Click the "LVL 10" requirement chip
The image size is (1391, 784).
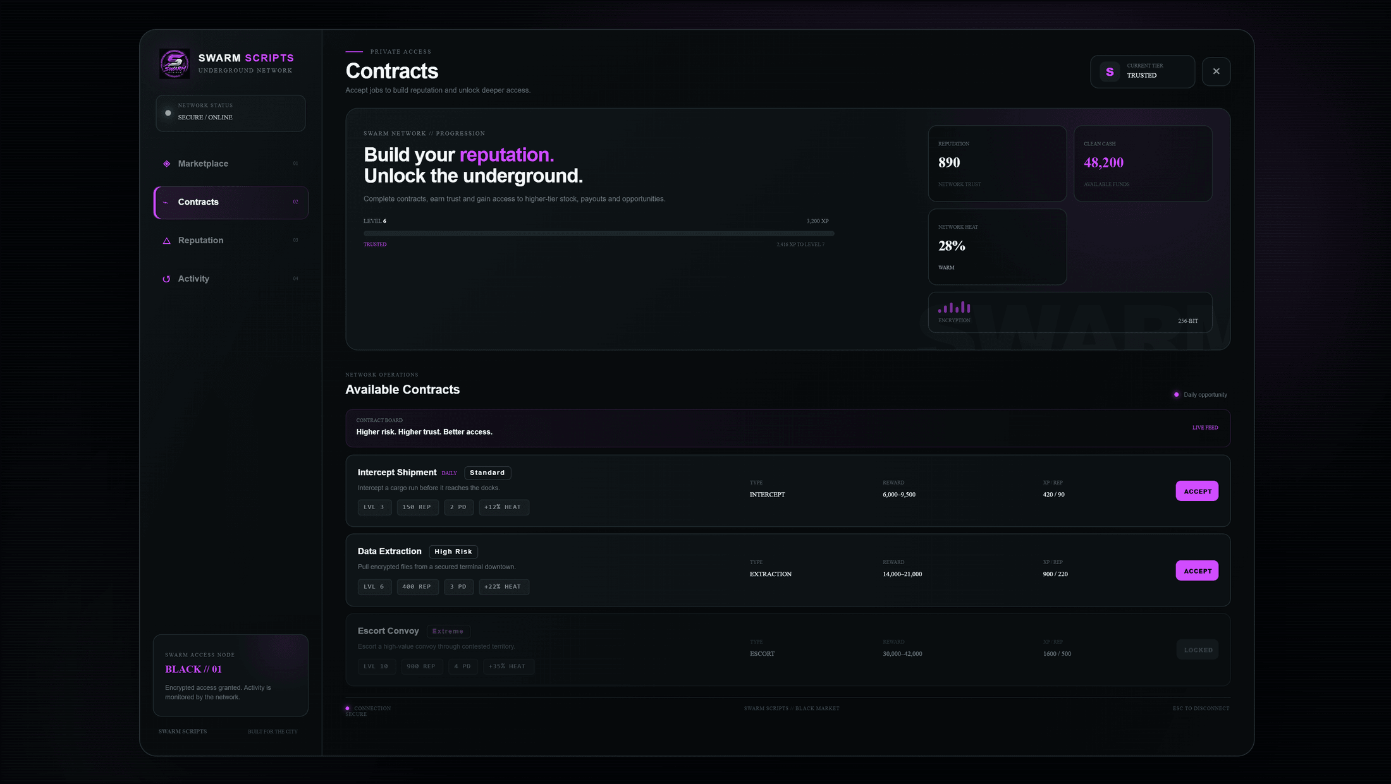click(x=376, y=666)
